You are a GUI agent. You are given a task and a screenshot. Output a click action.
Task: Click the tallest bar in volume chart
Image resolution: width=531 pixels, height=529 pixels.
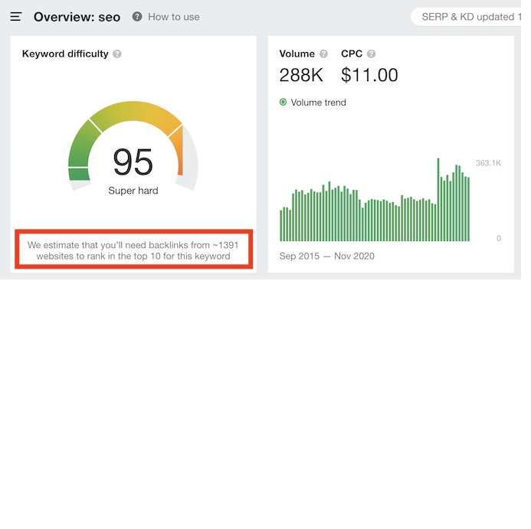pyautogui.click(x=438, y=200)
